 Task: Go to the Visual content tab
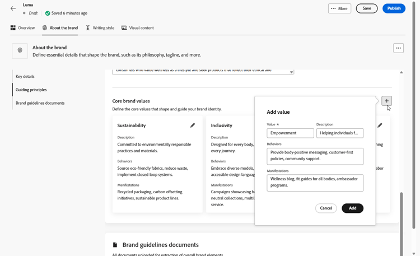tap(138, 27)
